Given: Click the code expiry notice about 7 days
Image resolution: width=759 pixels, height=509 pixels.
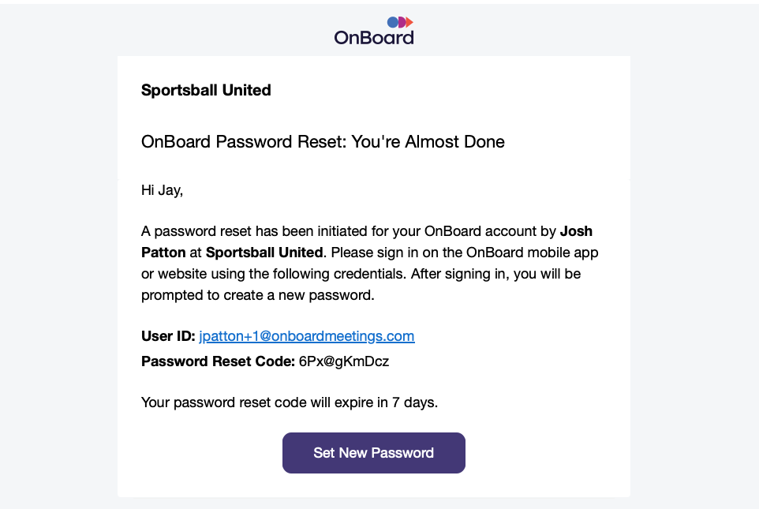Looking at the screenshot, I should (289, 402).
